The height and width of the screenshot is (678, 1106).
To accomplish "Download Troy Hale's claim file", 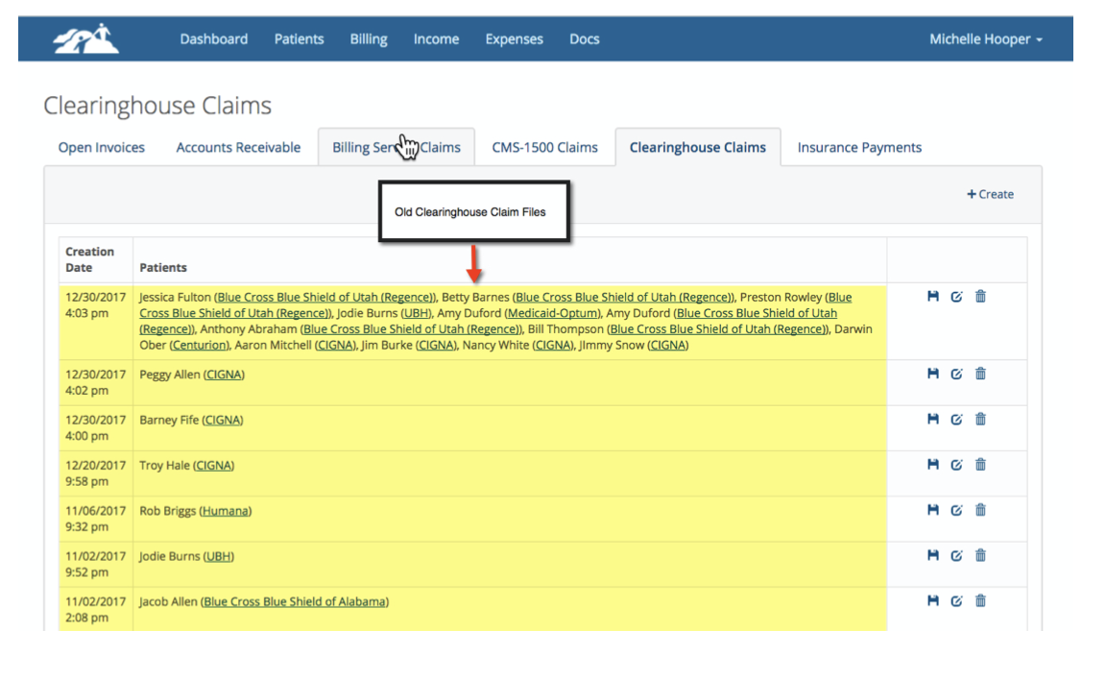I will click(932, 464).
